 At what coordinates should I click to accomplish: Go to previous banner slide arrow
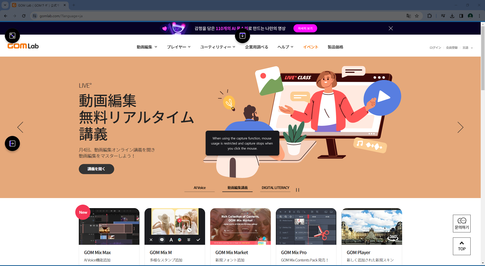20,127
